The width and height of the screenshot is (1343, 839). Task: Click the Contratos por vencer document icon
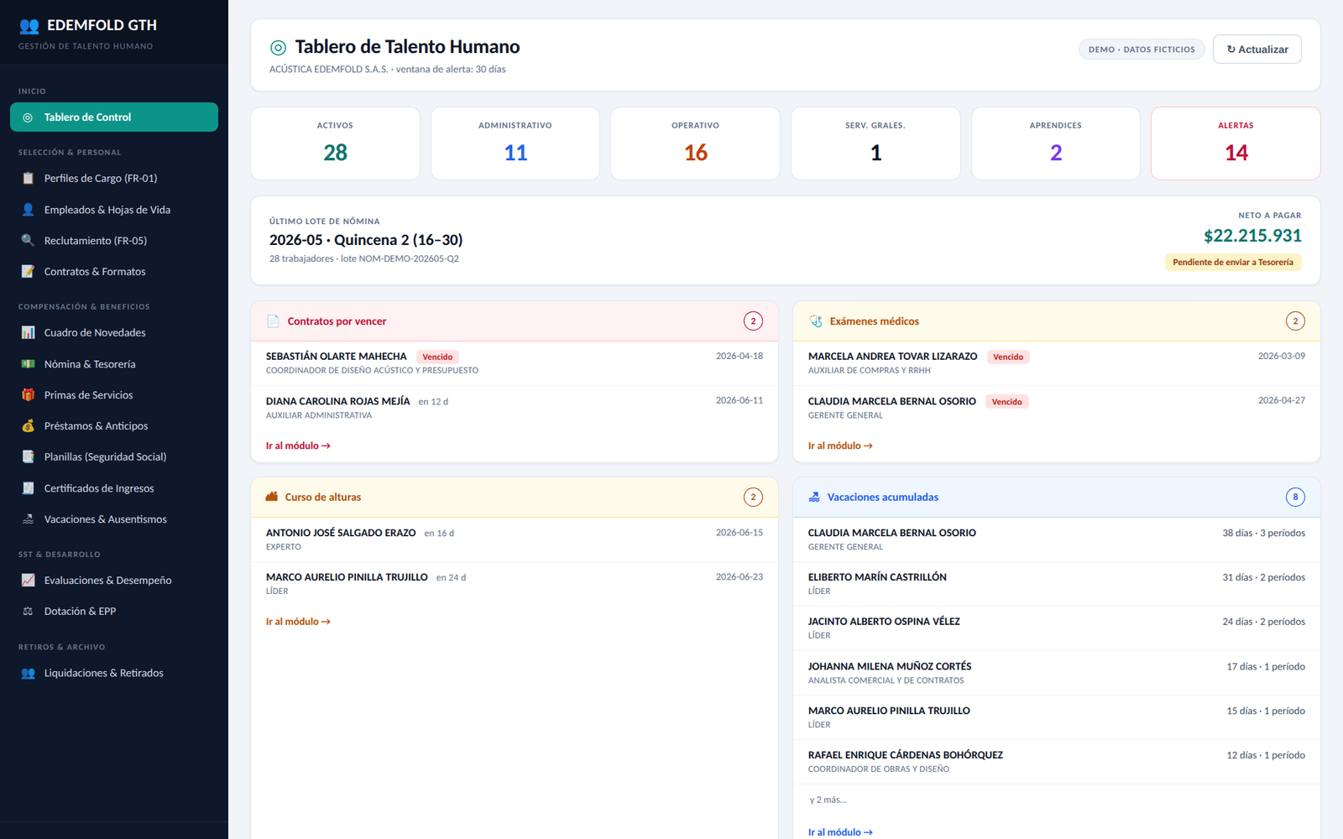[273, 321]
